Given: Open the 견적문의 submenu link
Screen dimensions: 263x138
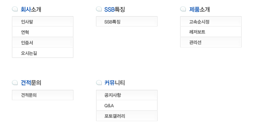Looking at the screenshot, I should tap(42, 95).
